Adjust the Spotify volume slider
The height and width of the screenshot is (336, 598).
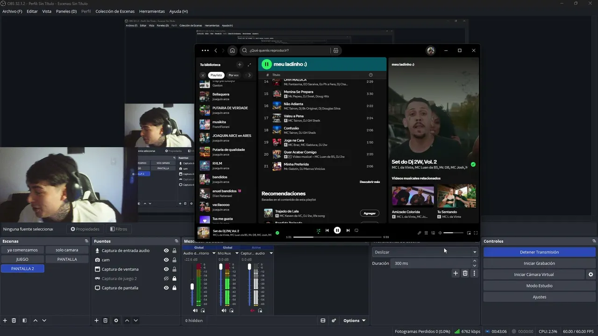(x=453, y=233)
